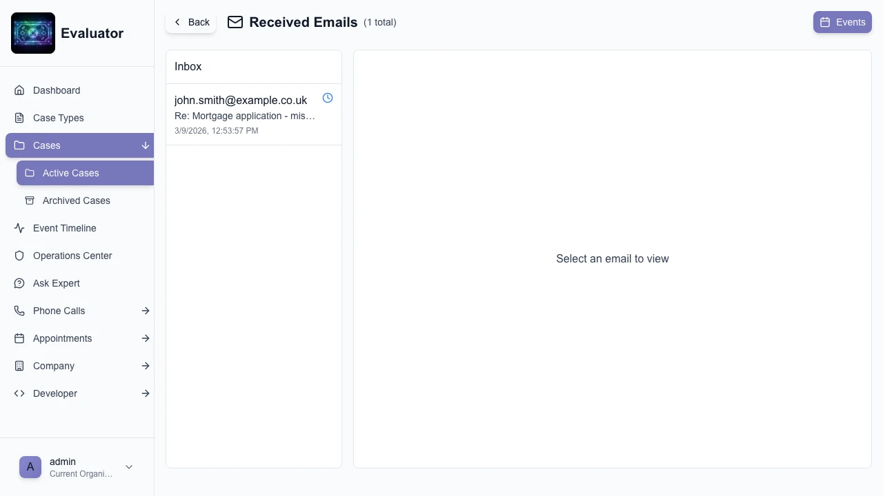Open the admin profile chevron
The width and height of the screenshot is (883, 496).
pos(129,467)
